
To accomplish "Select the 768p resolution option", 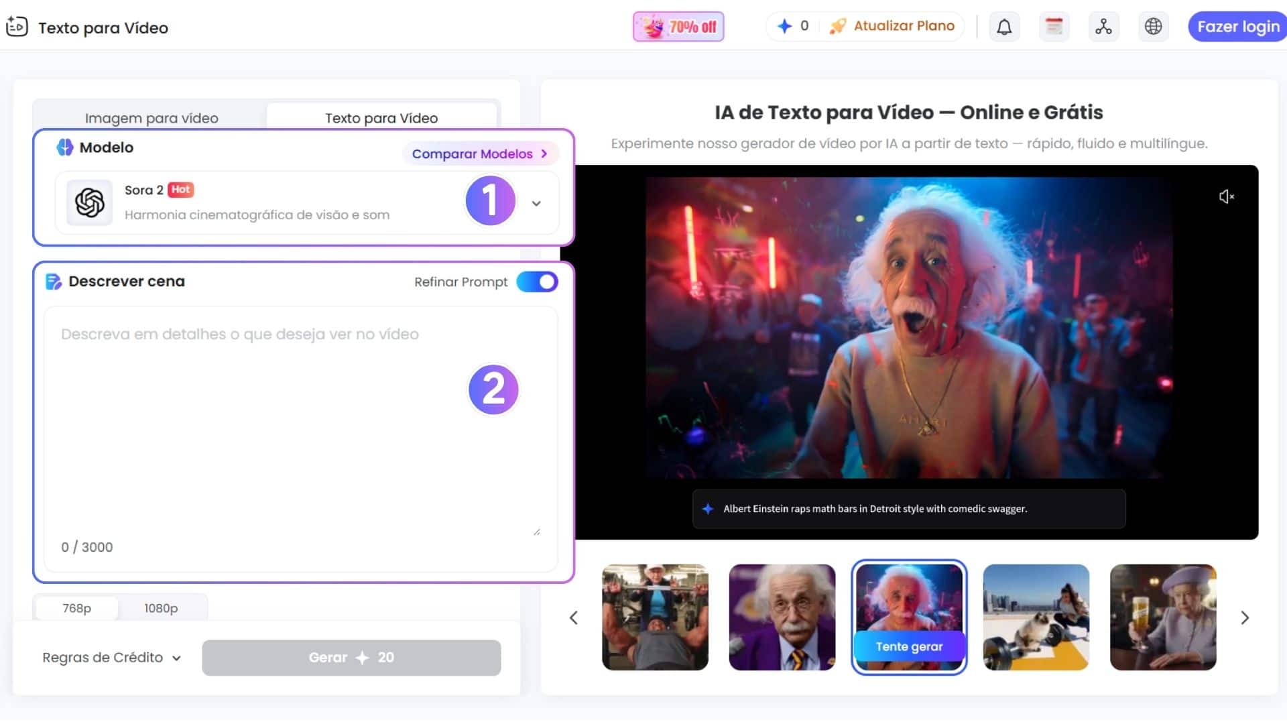I will (x=75, y=608).
